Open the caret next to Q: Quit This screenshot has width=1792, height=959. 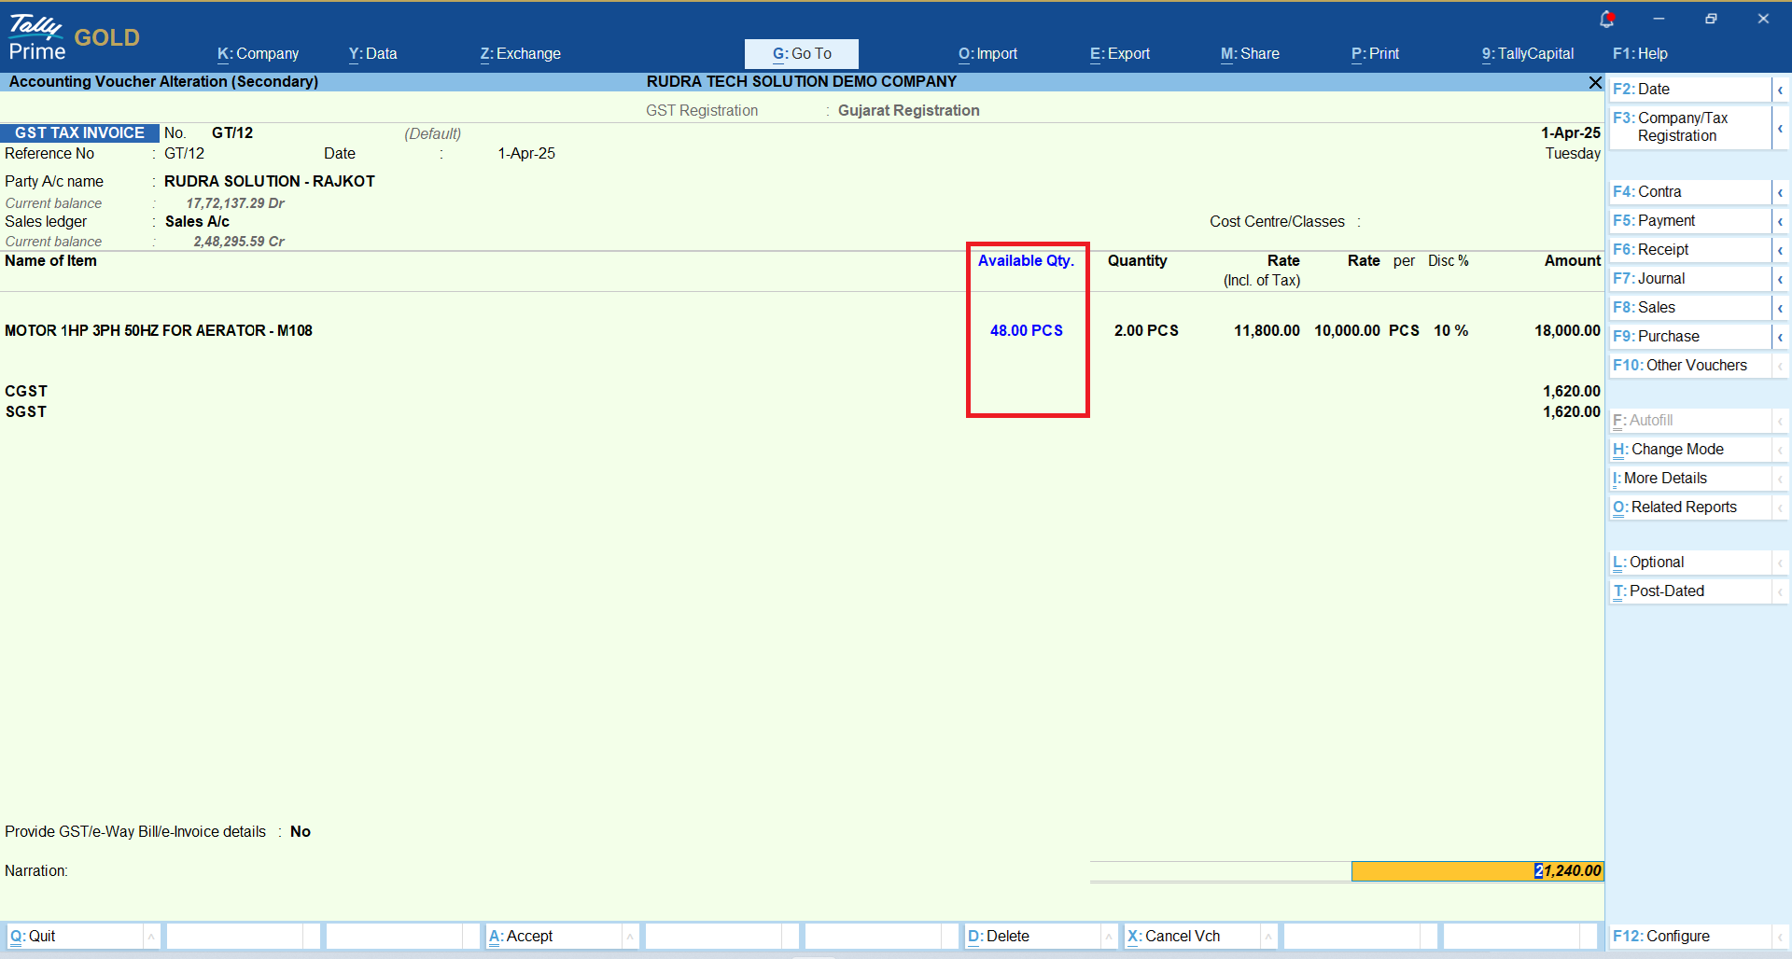tap(151, 937)
